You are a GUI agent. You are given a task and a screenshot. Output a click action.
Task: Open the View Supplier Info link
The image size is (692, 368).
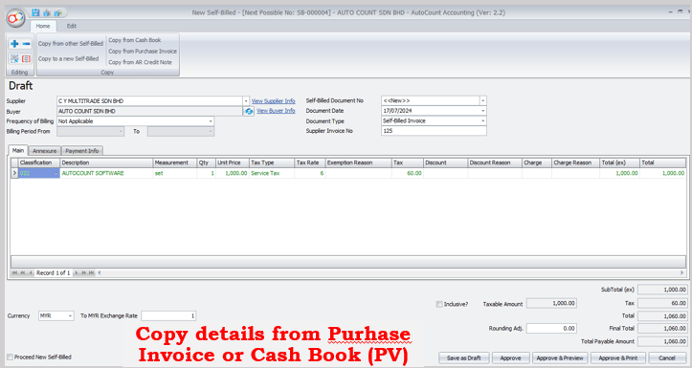point(273,101)
